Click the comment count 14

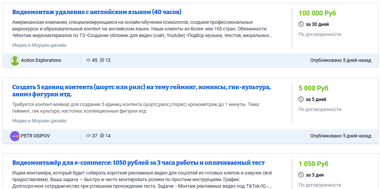pos(108,136)
